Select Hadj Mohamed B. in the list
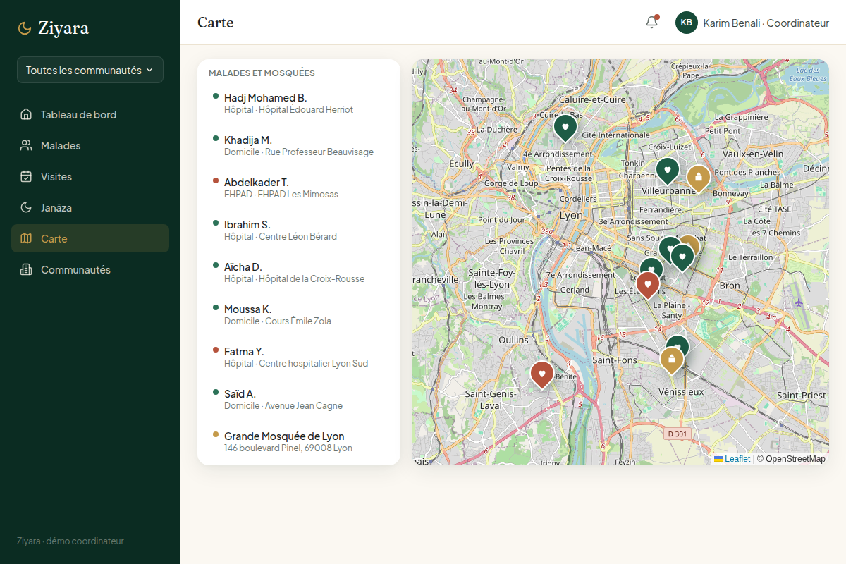Image resolution: width=846 pixels, height=564 pixels. (x=299, y=103)
